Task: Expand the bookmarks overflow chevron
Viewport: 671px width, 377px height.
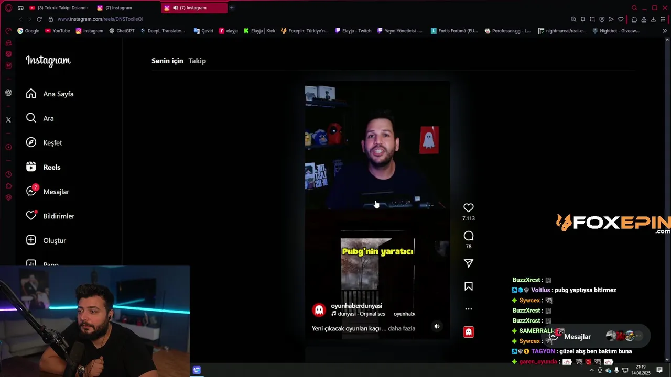Action: coord(665,31)
